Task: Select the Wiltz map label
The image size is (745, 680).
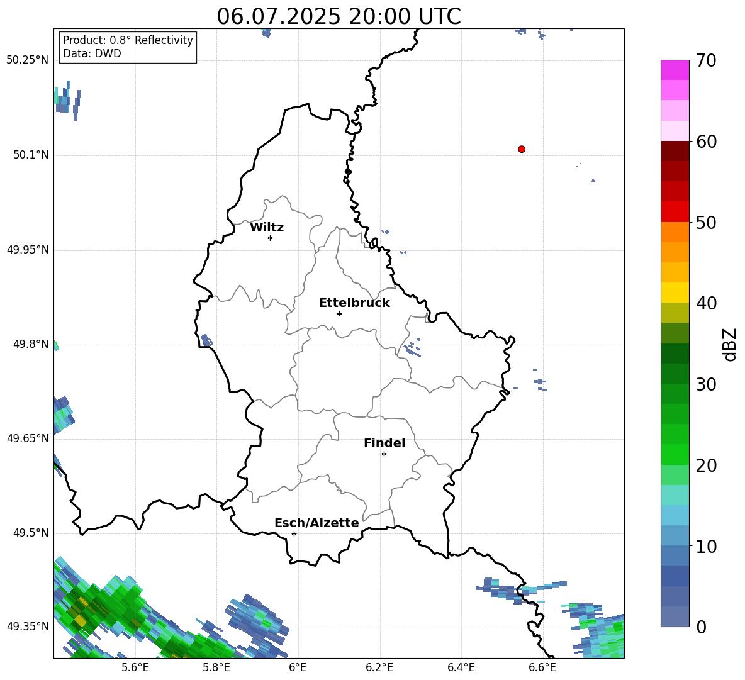Action: 267,228
